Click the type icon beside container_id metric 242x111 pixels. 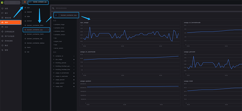coord(54,56)
